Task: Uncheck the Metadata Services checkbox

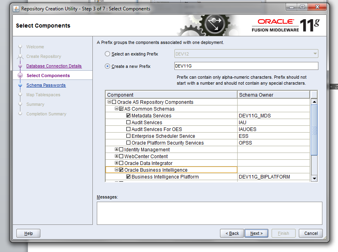Action: coord(128,115)
